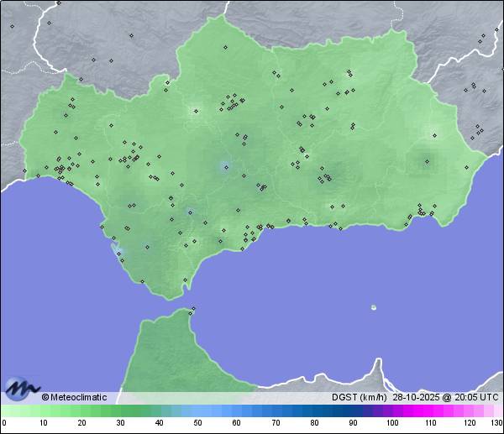The image size is (504, 434).
Task: Click the green 20 km/h color on the scale
Action: tap(82, 410)
